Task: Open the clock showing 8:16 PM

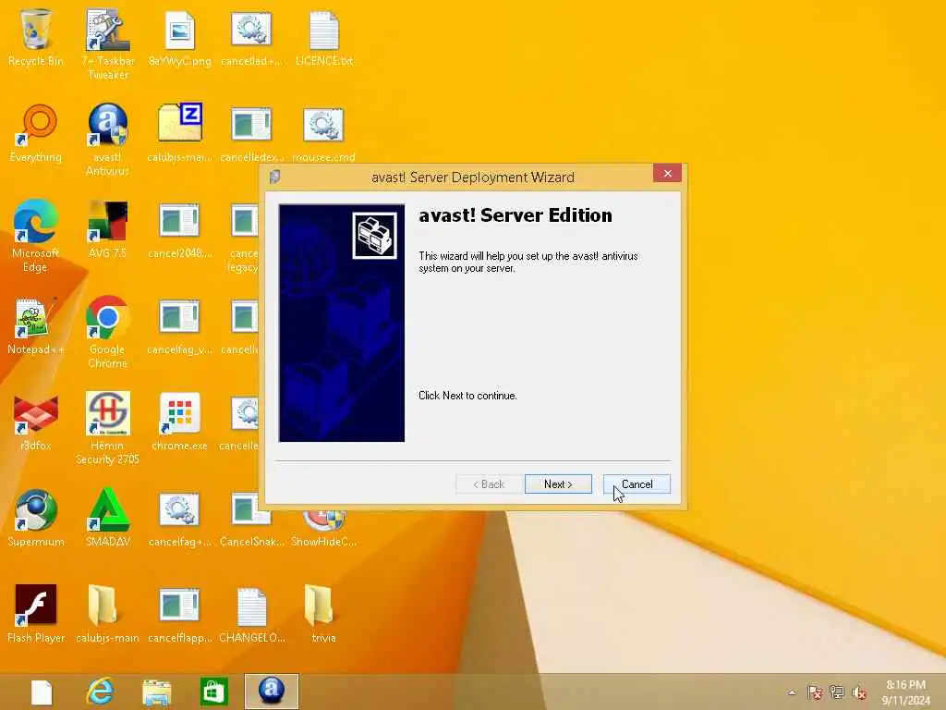Action: coord(905,692)
